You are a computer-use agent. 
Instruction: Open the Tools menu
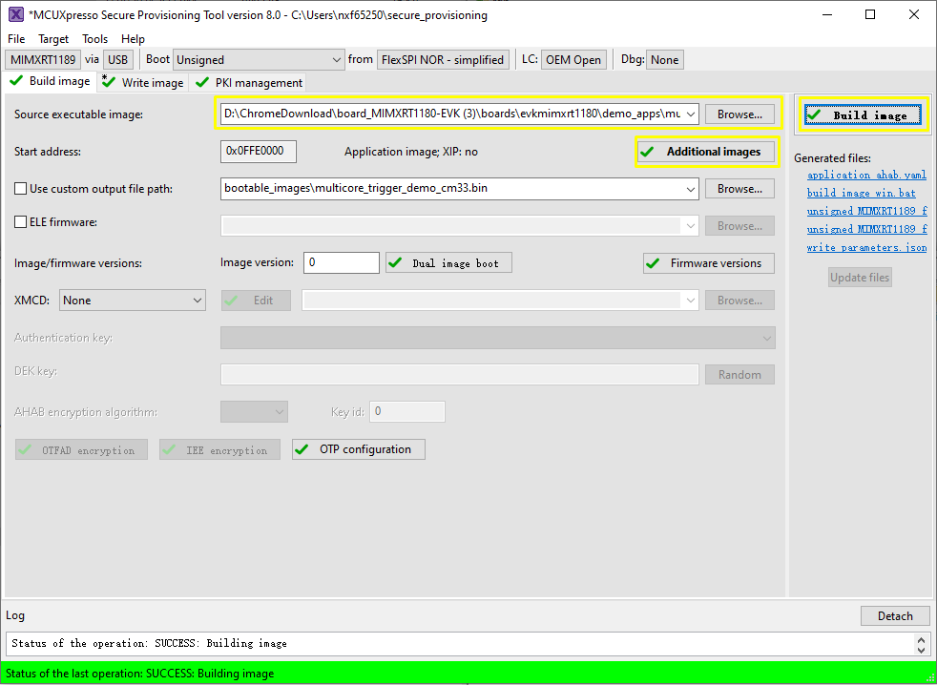[94, 39]
